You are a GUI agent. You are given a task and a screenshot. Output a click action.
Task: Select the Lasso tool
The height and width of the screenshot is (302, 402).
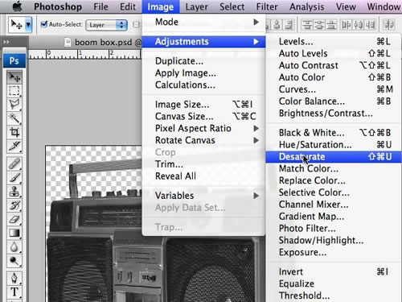14,104
